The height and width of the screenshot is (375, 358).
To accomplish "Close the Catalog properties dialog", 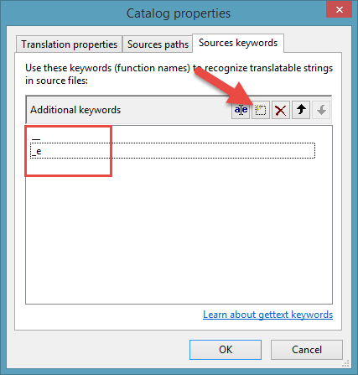I will [340, 10].
